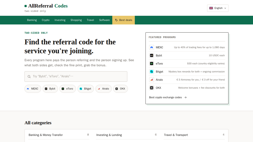Image resolution: width=253 pixels, height=142 pixels.
Task: Open the Travel menu item
Action: pos(90,20)
